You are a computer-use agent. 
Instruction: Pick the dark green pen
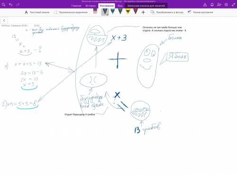120,11
